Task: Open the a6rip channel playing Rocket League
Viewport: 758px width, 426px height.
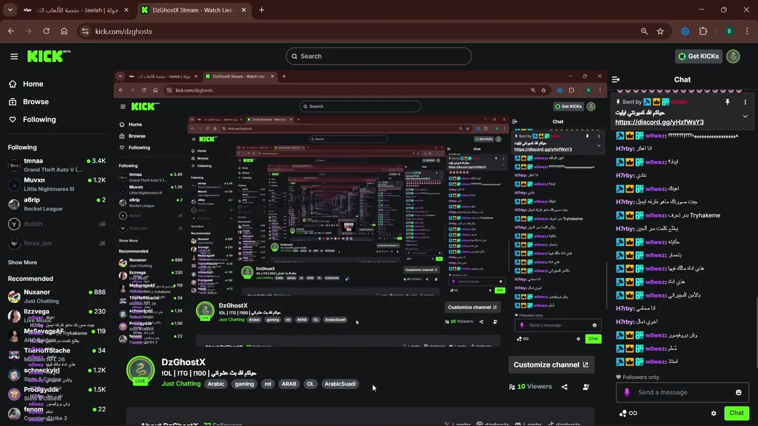Action: (57, 204)
